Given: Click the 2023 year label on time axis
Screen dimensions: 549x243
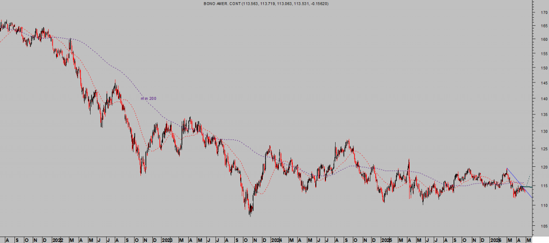Looking at the screenshot, I should [167, 239].
